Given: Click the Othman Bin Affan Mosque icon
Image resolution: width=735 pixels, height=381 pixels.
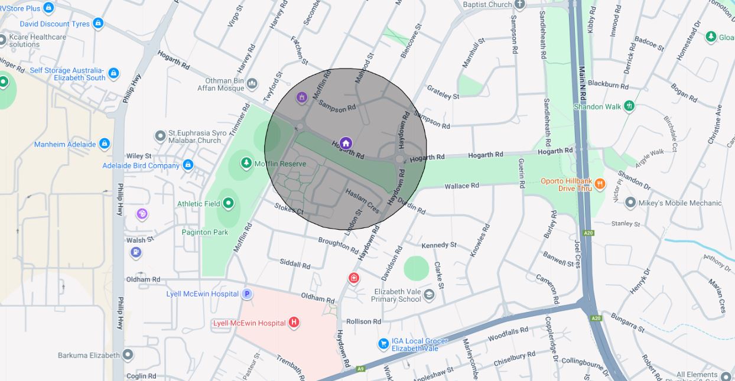Looking at the screenshot, I should click(x=253, y=83).
